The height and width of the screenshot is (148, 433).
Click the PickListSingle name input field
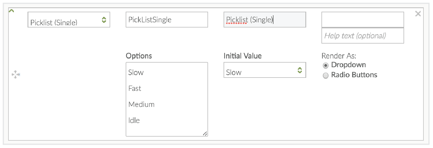pyautogui.click(x=167, y=20)
